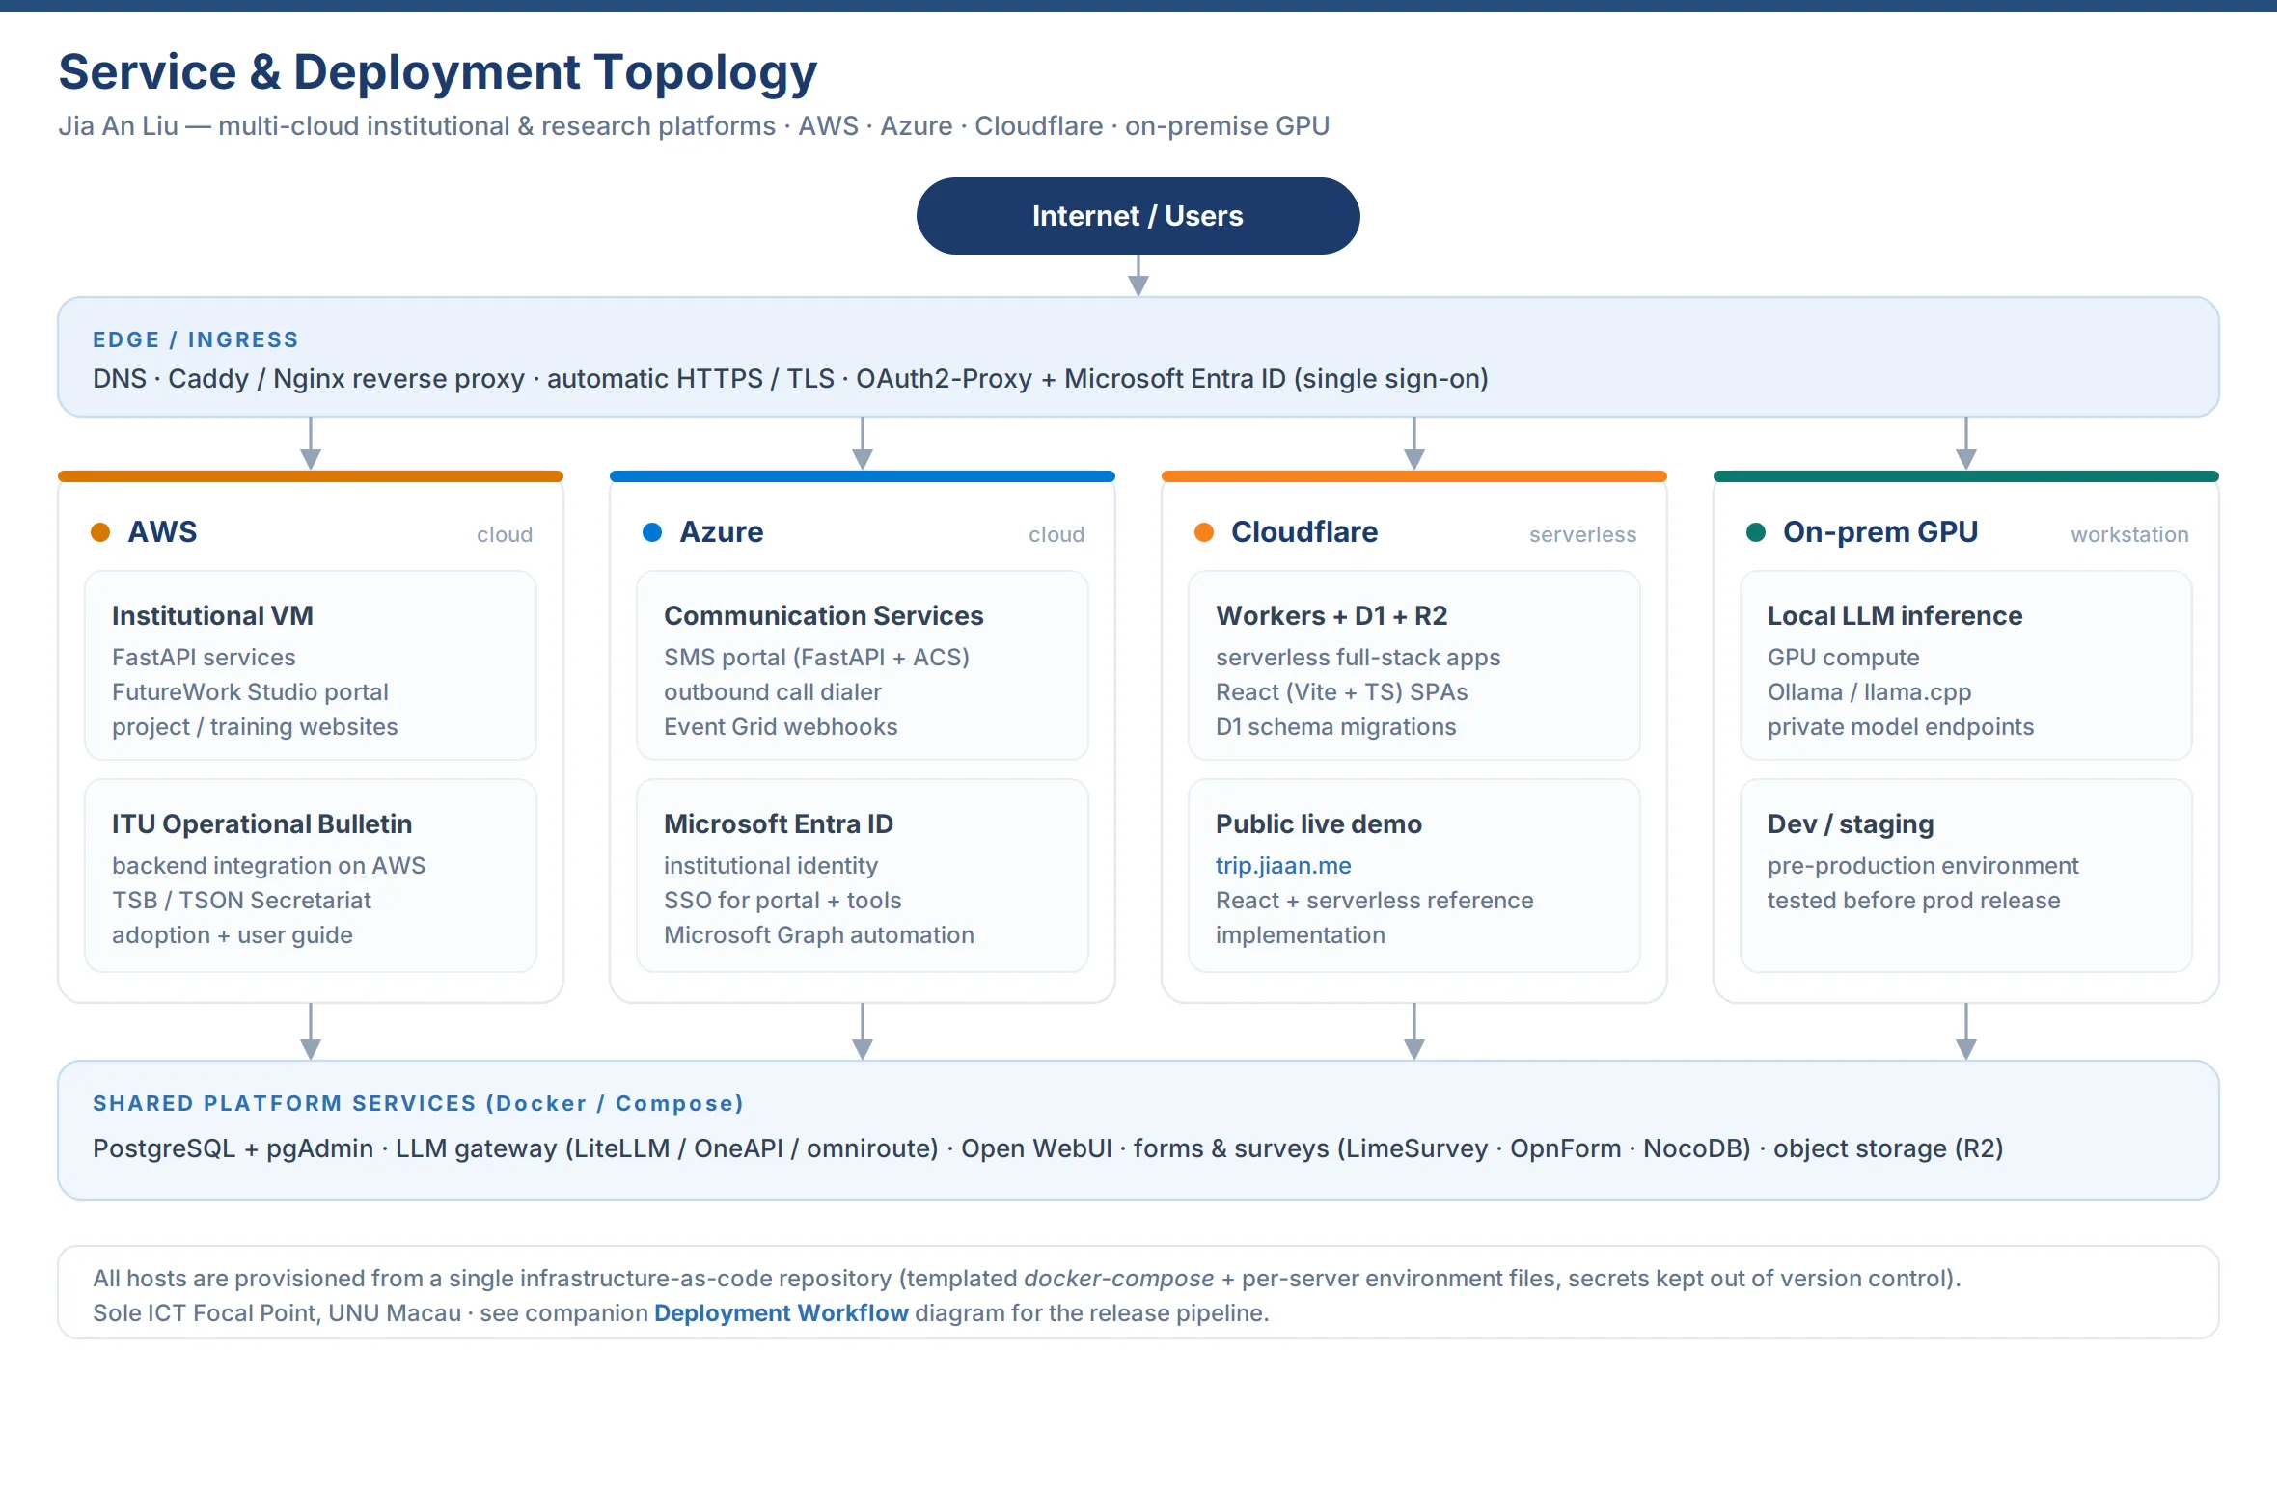Click the orange Cloudflare dot icon
Viewport: 2277px width, 1485px height.
[1204, 532]
